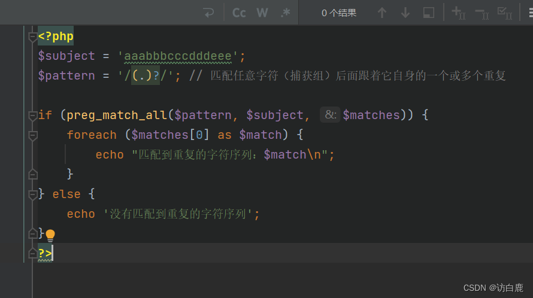
Task: Add selection for next occurrence icon
Action: pos(458,13)
